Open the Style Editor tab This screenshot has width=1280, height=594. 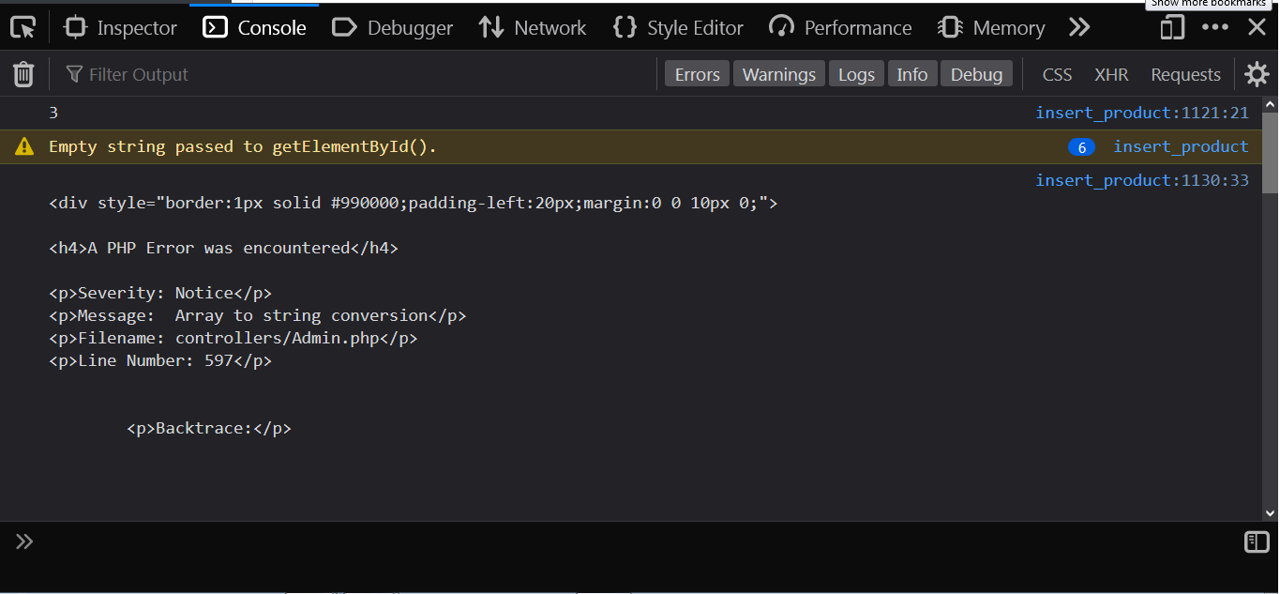[678, 28]
